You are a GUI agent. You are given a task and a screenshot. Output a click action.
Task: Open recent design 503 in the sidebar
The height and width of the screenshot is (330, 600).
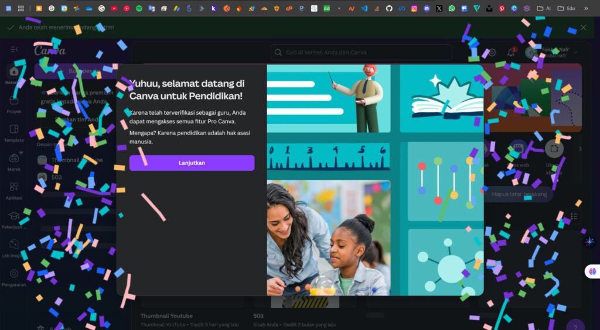tap(56, 177)
